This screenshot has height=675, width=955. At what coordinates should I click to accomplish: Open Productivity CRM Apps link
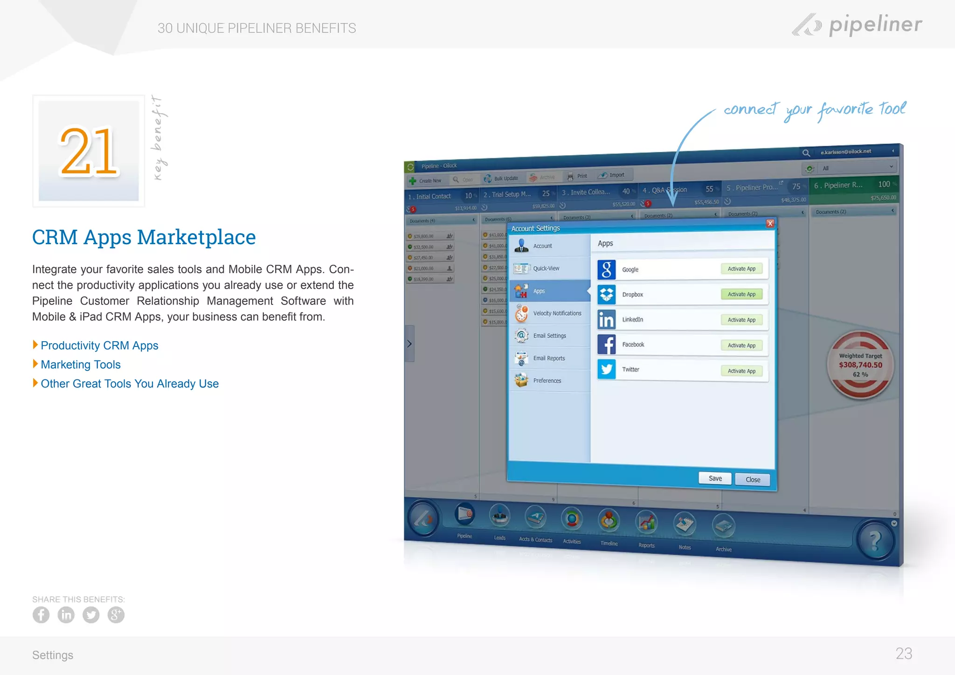[99, 345]
